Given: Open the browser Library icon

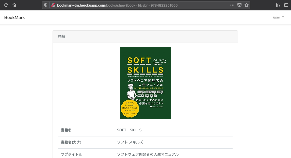Looking at the screenshot, I should point(278,5).
